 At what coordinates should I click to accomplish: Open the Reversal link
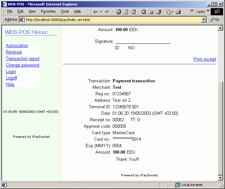click(14, 52)
